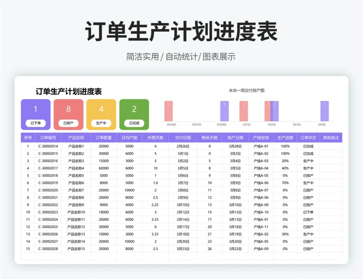Select the 订单编号 column header
Screen dimensions: 363x279
pos(48,138)
